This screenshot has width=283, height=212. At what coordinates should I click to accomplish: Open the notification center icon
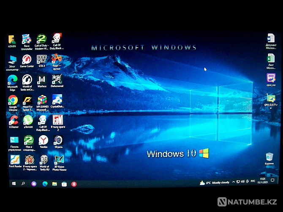click(273, 180)
